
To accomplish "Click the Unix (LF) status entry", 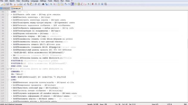I will 155,104.
